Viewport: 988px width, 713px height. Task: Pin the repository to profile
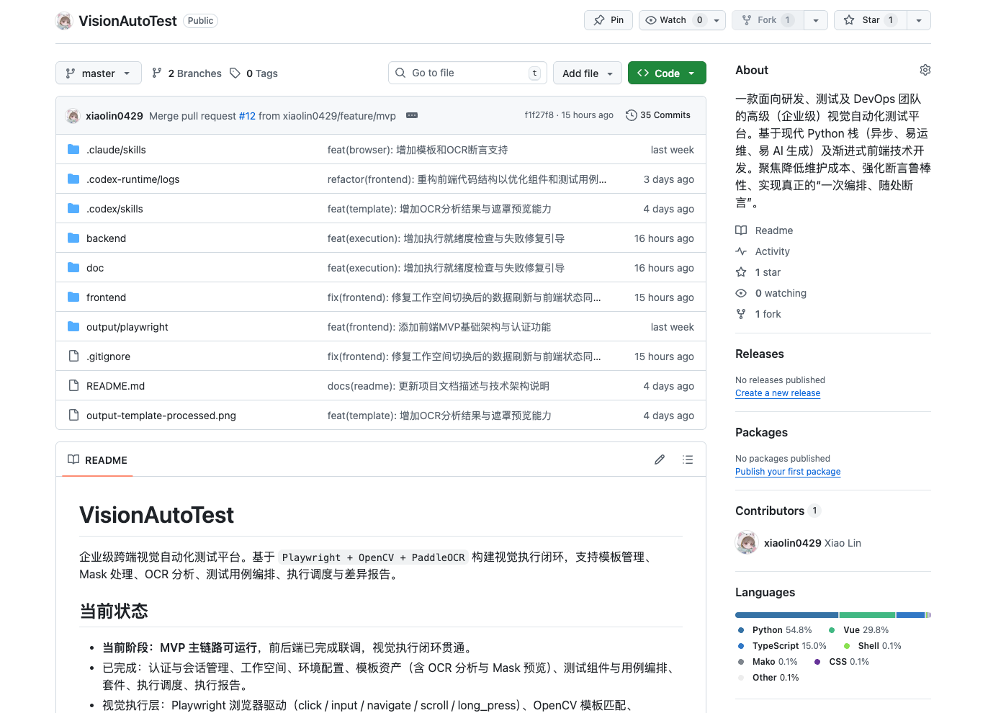click(608, 20)
